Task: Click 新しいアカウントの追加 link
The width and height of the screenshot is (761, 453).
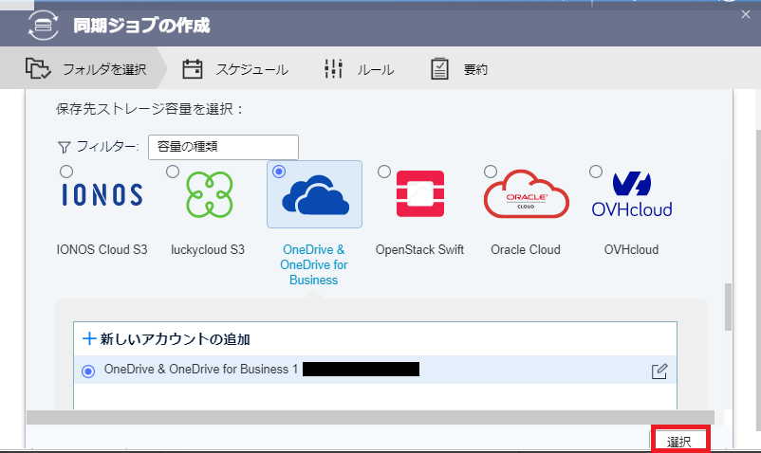Action: (x=166, y=338)
